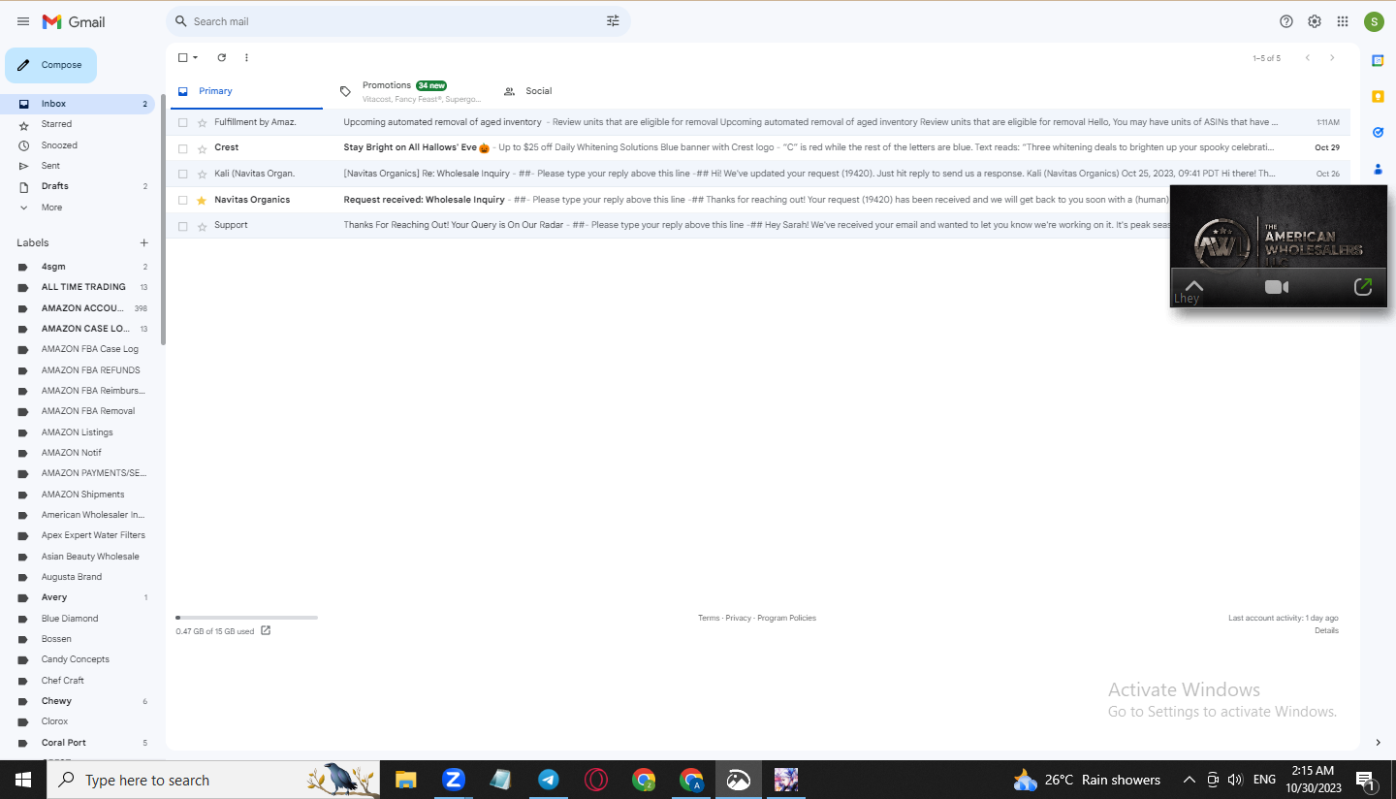This screenshot has height=799, width=1396.
Task: Switch to the Primary tab
Action: (x=244, y=91)
